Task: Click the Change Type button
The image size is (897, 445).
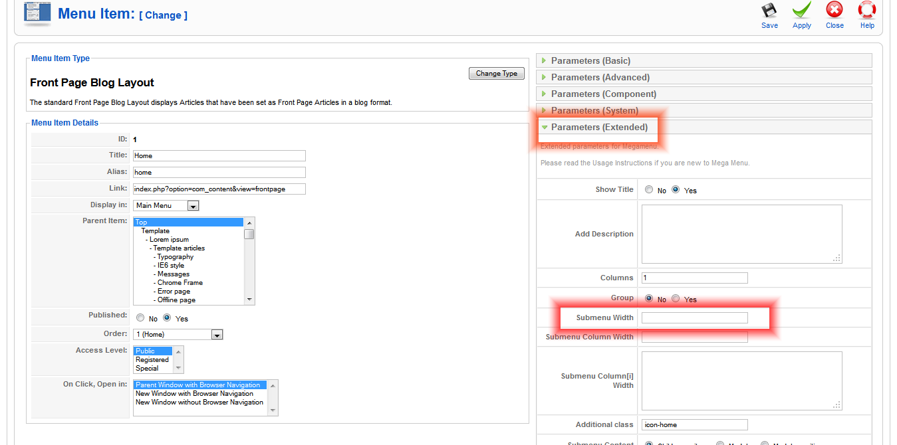Action: click(x=497, y=74)
